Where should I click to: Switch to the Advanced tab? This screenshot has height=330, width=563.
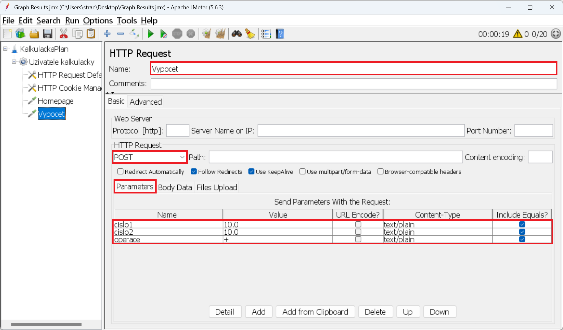pyautogui.click(x=145, y=102)
